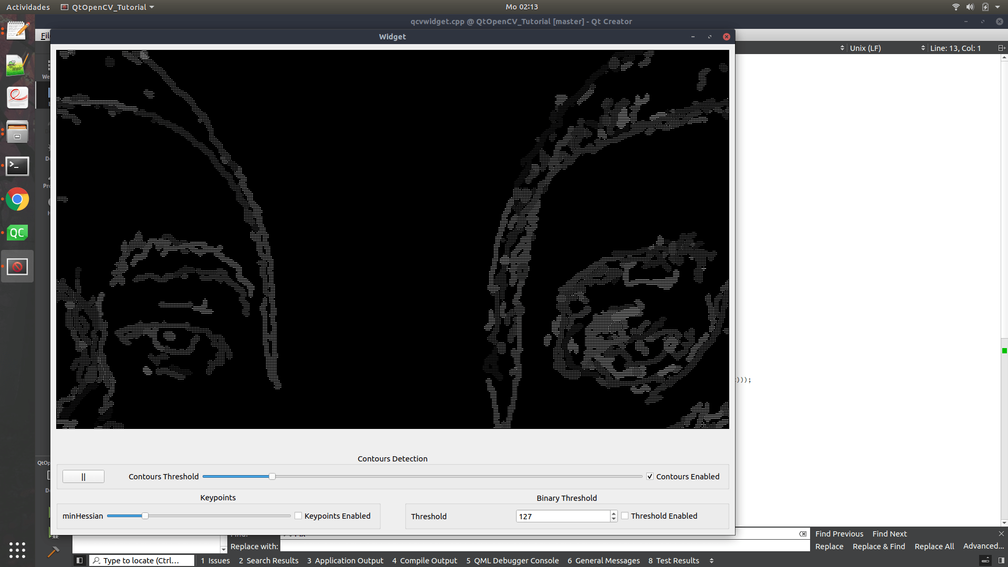Screen dimensions: 1008x567
Task: Click the Find Next button
Action: click(x=889, y=533)
